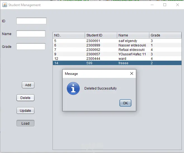184x153 pixels.
Task: Maximize the Student Management window
Action: coord(165,5)
